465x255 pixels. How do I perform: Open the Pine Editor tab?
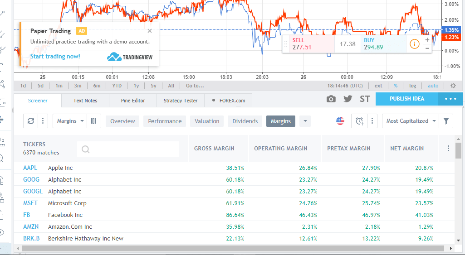133,101
